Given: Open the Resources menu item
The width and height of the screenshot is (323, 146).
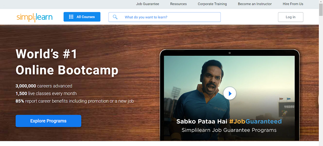Looking at the screenshot, I should 178,4.
